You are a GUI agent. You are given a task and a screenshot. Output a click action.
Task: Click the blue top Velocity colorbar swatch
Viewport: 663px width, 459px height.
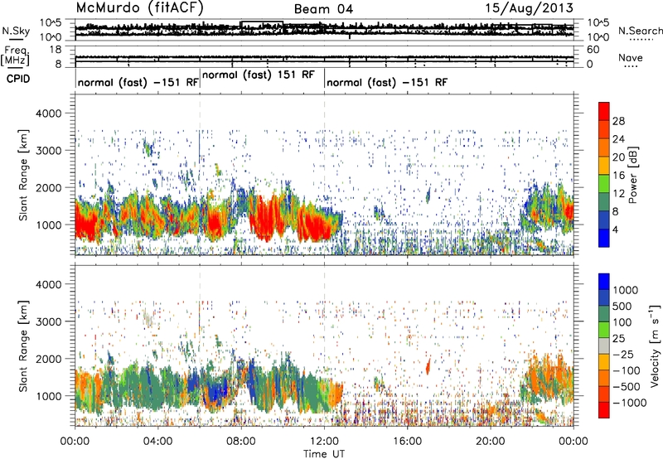coord(604,282)
